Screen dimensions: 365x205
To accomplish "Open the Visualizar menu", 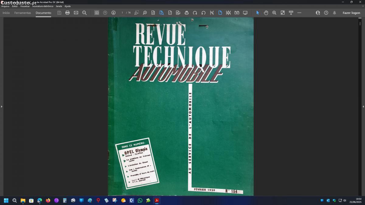I will click(x=25, y=6).
